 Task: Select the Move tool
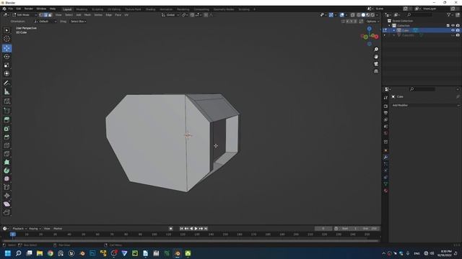pos(6,48)
